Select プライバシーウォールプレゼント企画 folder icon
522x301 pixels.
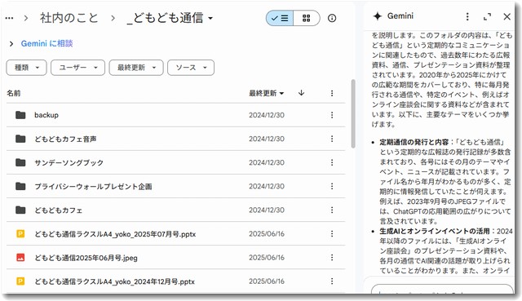pyautogui.click(x=20, y=186)
